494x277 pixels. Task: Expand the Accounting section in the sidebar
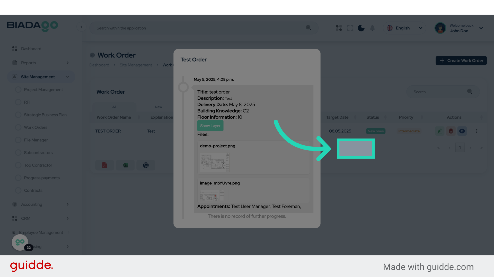[x=41, y=204]
